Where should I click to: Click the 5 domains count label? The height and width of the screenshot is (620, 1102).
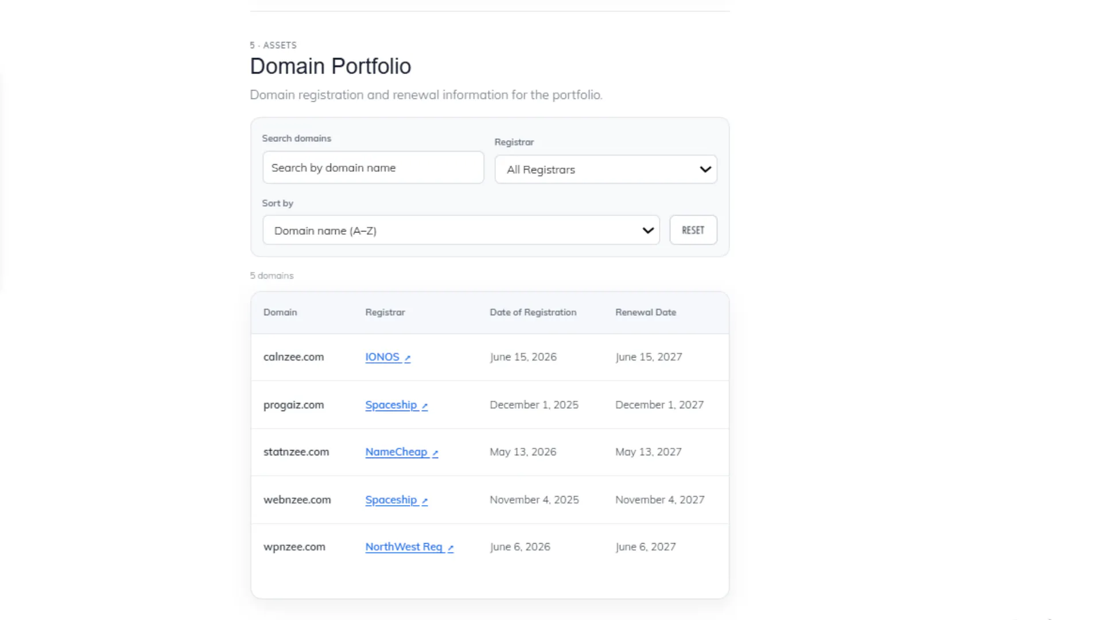pos(271,276)
